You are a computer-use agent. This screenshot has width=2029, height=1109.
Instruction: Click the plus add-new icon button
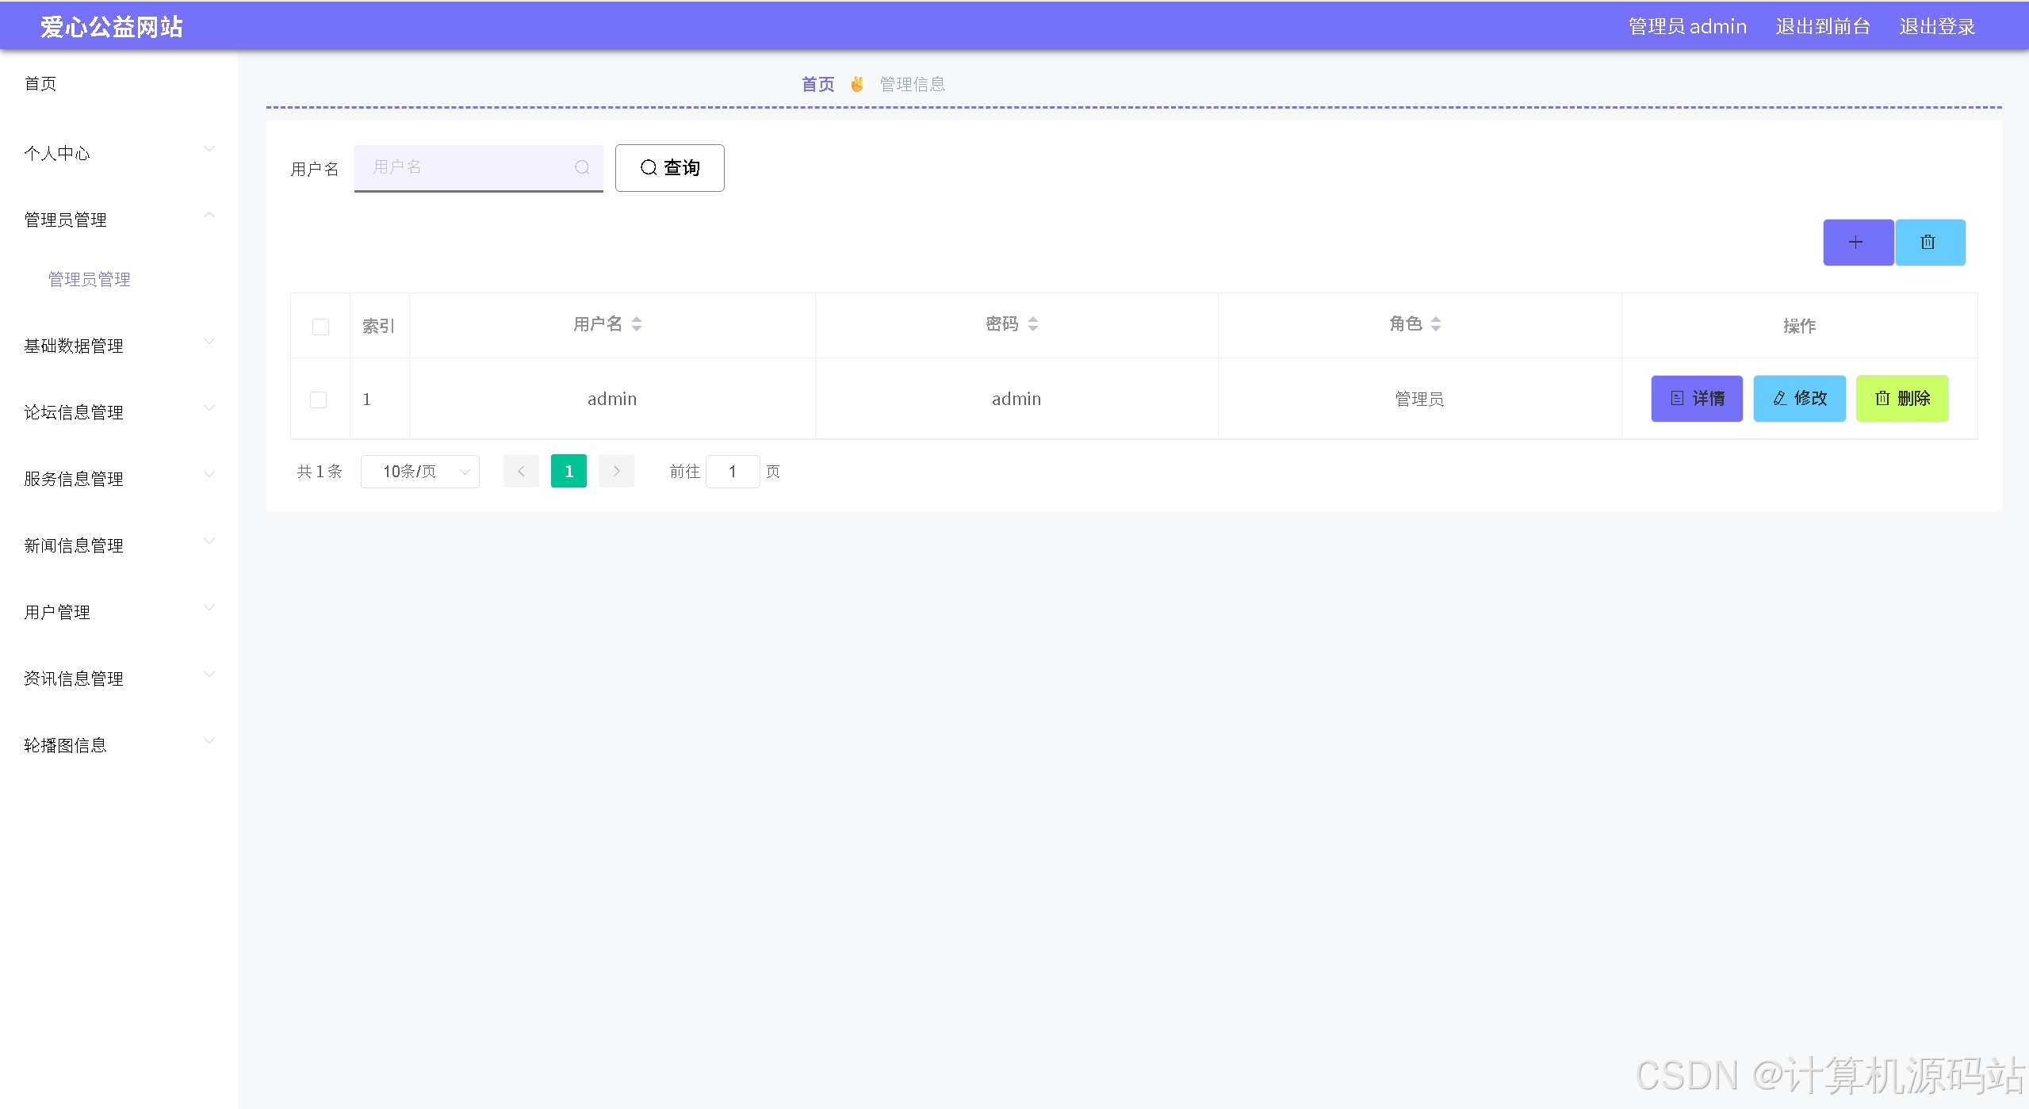(x=1857, y=243)
